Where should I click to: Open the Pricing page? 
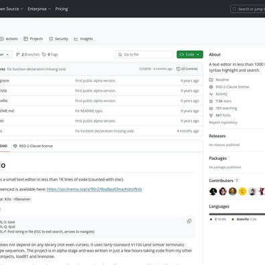(x=62, y=9)
